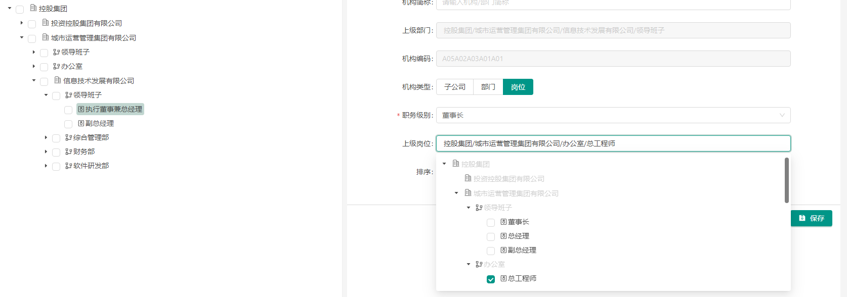The width and height of the screenshot is (847, 297).
Task: Click the department icon beside 软件研发部
Action: [x=68, y=166]
